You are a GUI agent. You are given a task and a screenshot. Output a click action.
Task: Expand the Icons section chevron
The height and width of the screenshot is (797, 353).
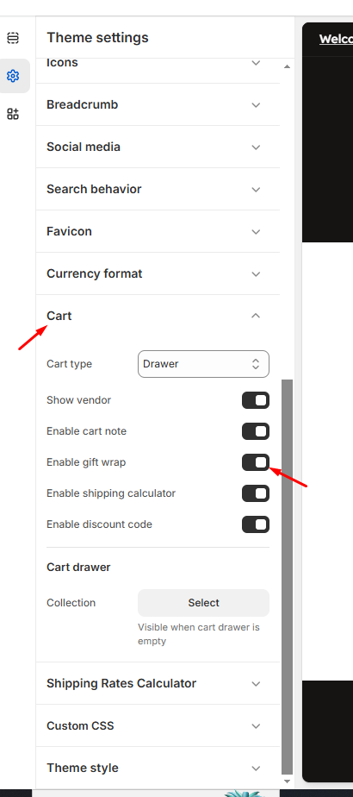coord(256,63)
